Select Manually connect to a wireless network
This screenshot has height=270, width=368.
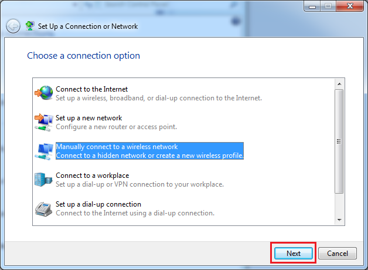117,147
